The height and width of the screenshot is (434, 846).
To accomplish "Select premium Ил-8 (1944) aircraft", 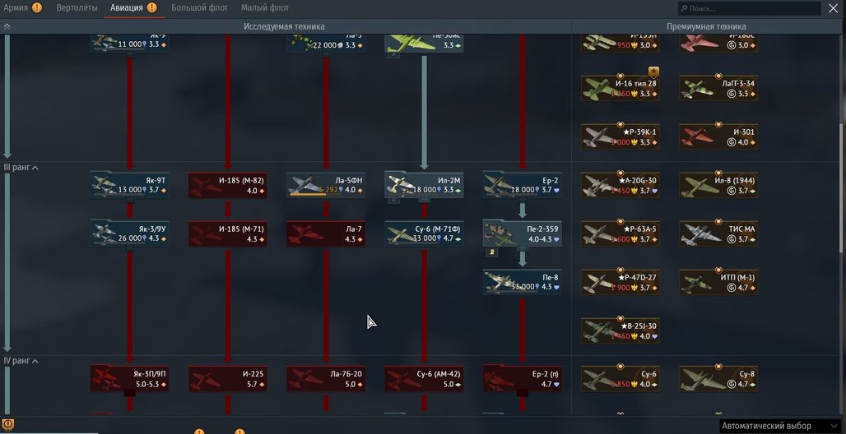I will 718,185.
